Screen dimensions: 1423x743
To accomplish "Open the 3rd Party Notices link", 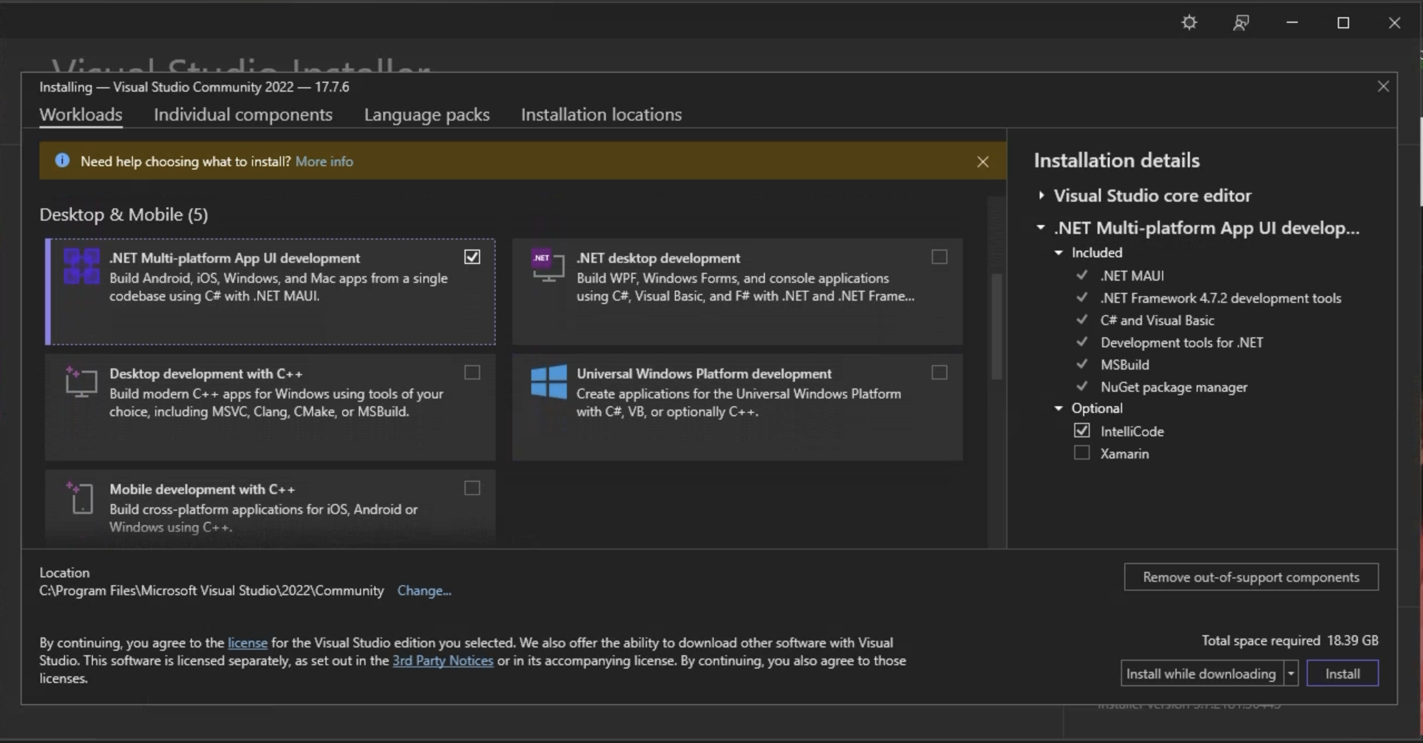I will tap(442, 660).
